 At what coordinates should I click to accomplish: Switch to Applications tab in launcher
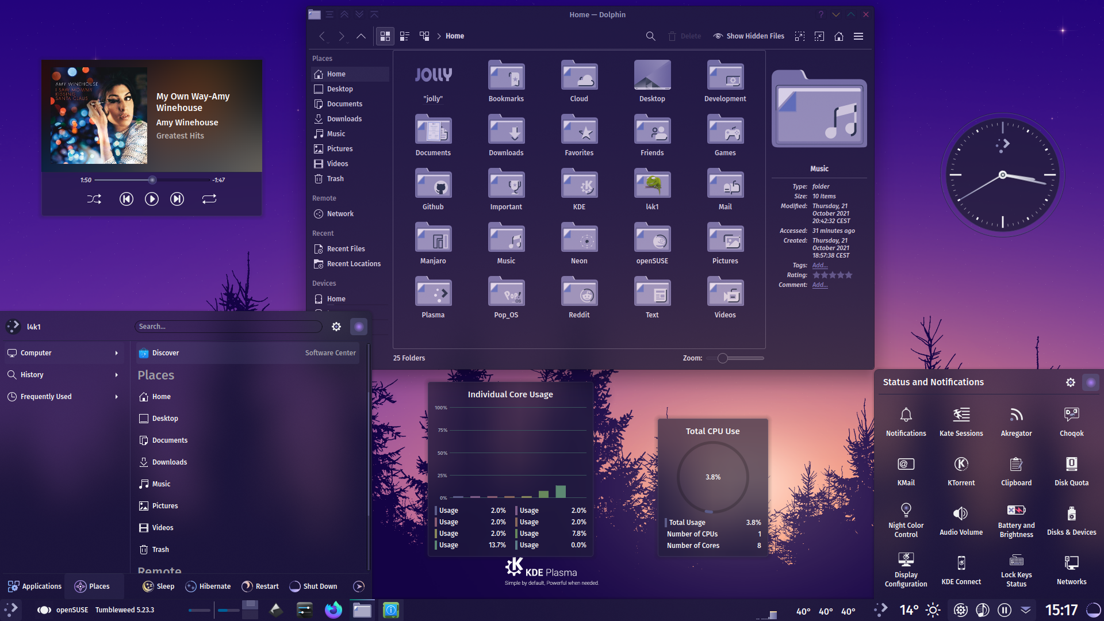click(34, 586)
